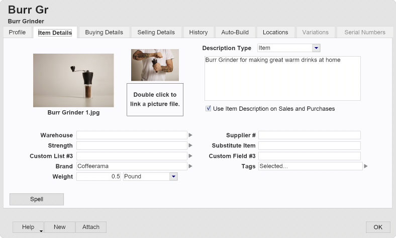Open the Warehouse list arrow
This screenshot has width=396, height=238.
point(190,135)
